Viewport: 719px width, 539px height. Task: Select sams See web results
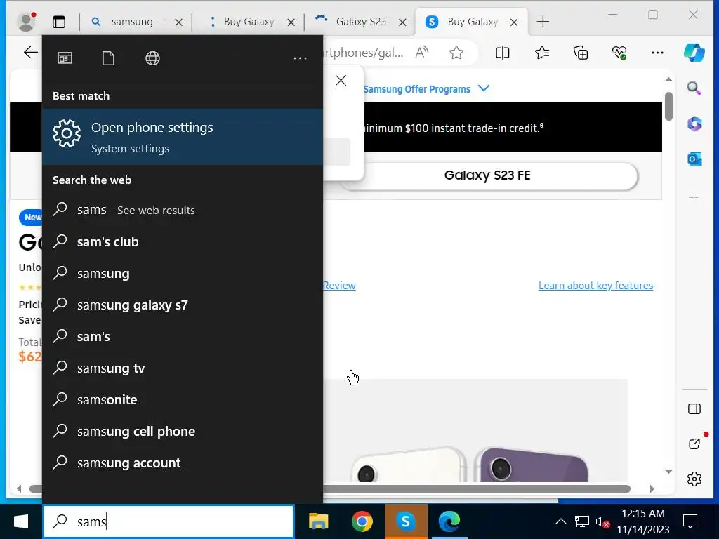(x=183, y=210)
